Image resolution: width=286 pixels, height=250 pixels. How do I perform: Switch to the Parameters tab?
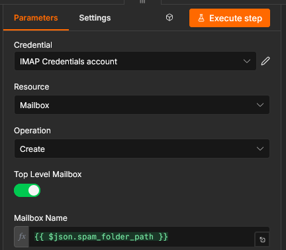click(36, 18)
